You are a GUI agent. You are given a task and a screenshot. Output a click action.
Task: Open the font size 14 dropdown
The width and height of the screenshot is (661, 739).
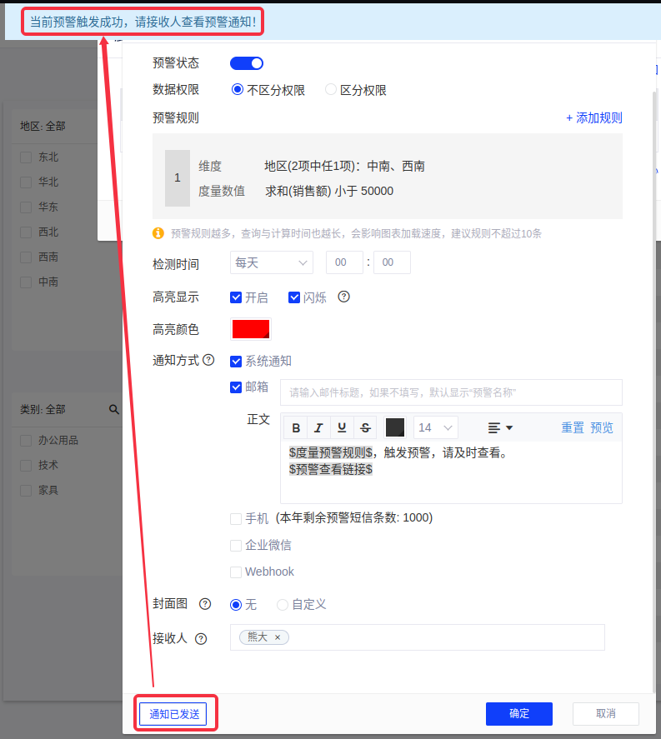click(x=436, y=427)
